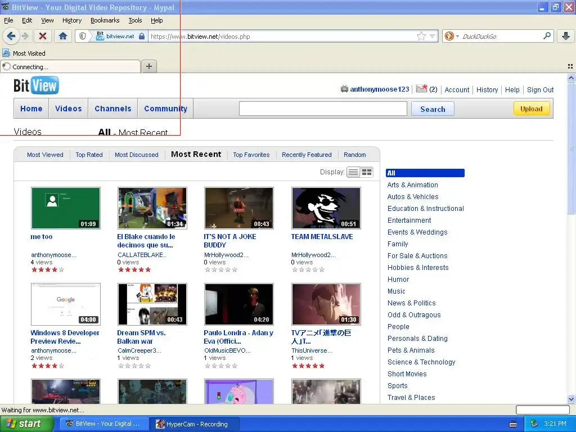Select the Random sorting tab
This screenshot has width=576, height=432.
click(x=355, y=155)
